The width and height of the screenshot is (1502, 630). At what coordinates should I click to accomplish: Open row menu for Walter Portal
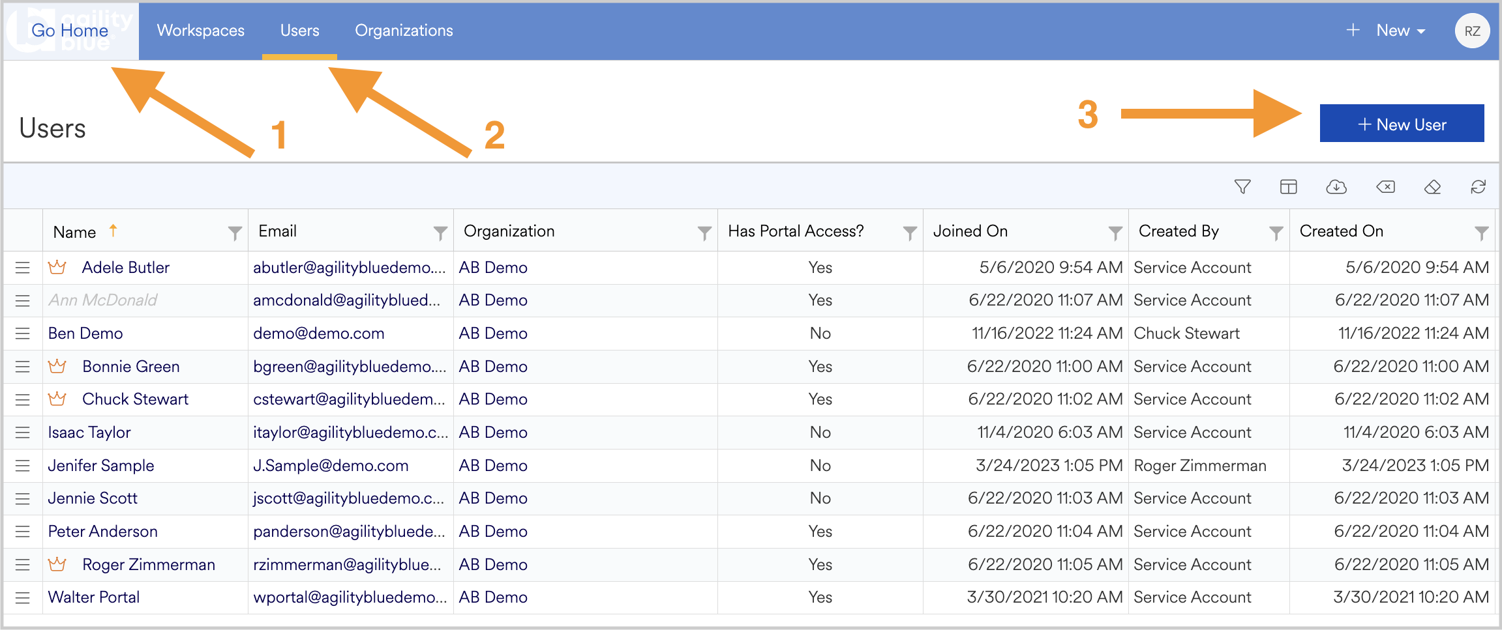(23, 597)
